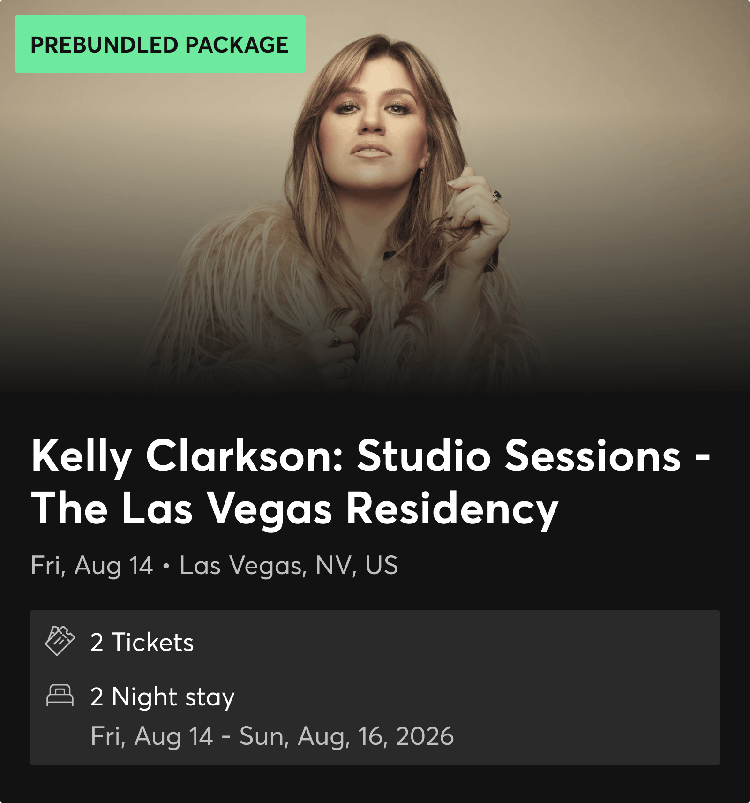The height and width of the screenshot is (803, 750).
Task: Click "The Las Vegas Residency" title line
Action: tap(294, 509)
